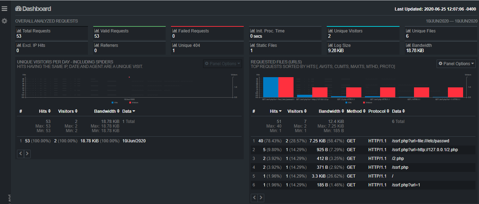479x204 pixels.
Task: Click the Bandwidth chart icon
Action: [x=408, y=45]
